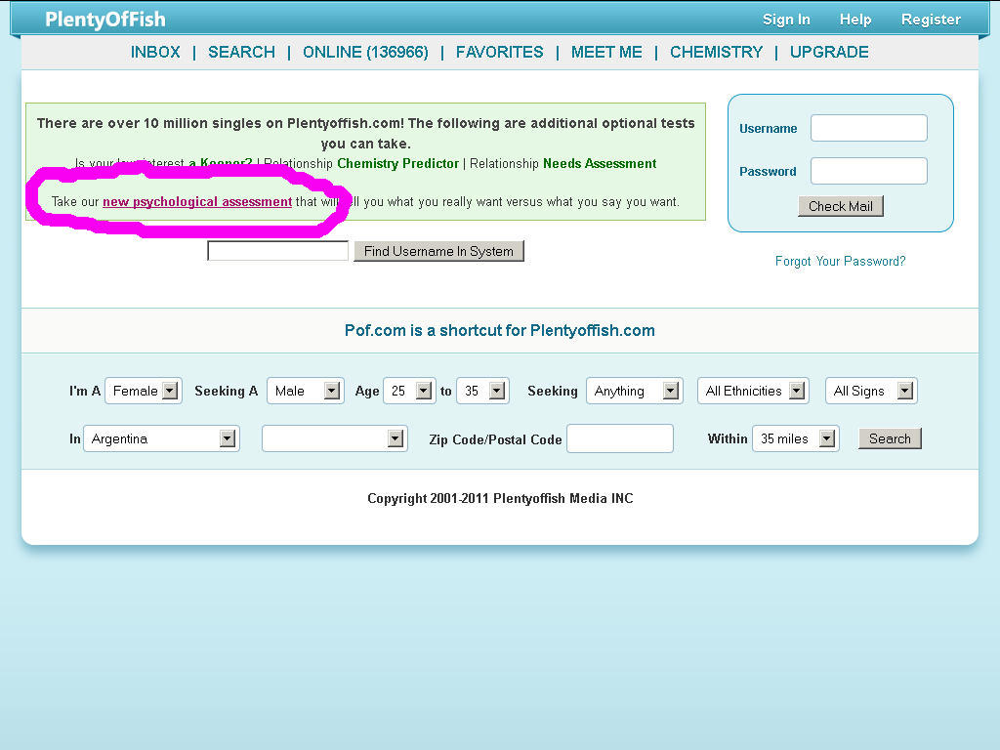
Task: Open the I'm A Female dropdown
Action: pos(144,391)
